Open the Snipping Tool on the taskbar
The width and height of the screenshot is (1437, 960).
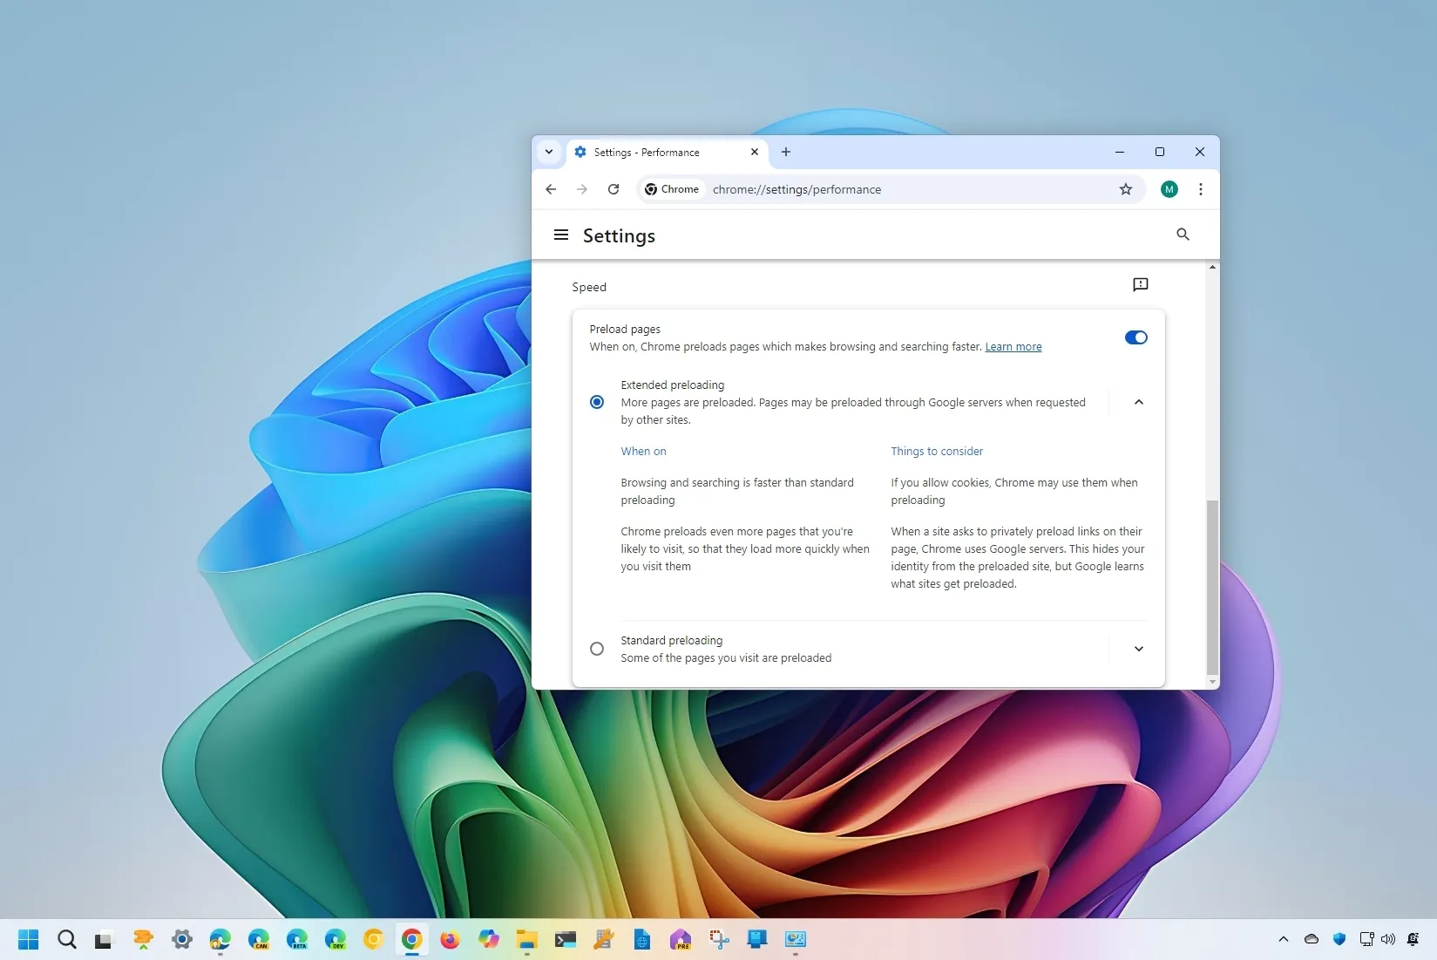719,939
